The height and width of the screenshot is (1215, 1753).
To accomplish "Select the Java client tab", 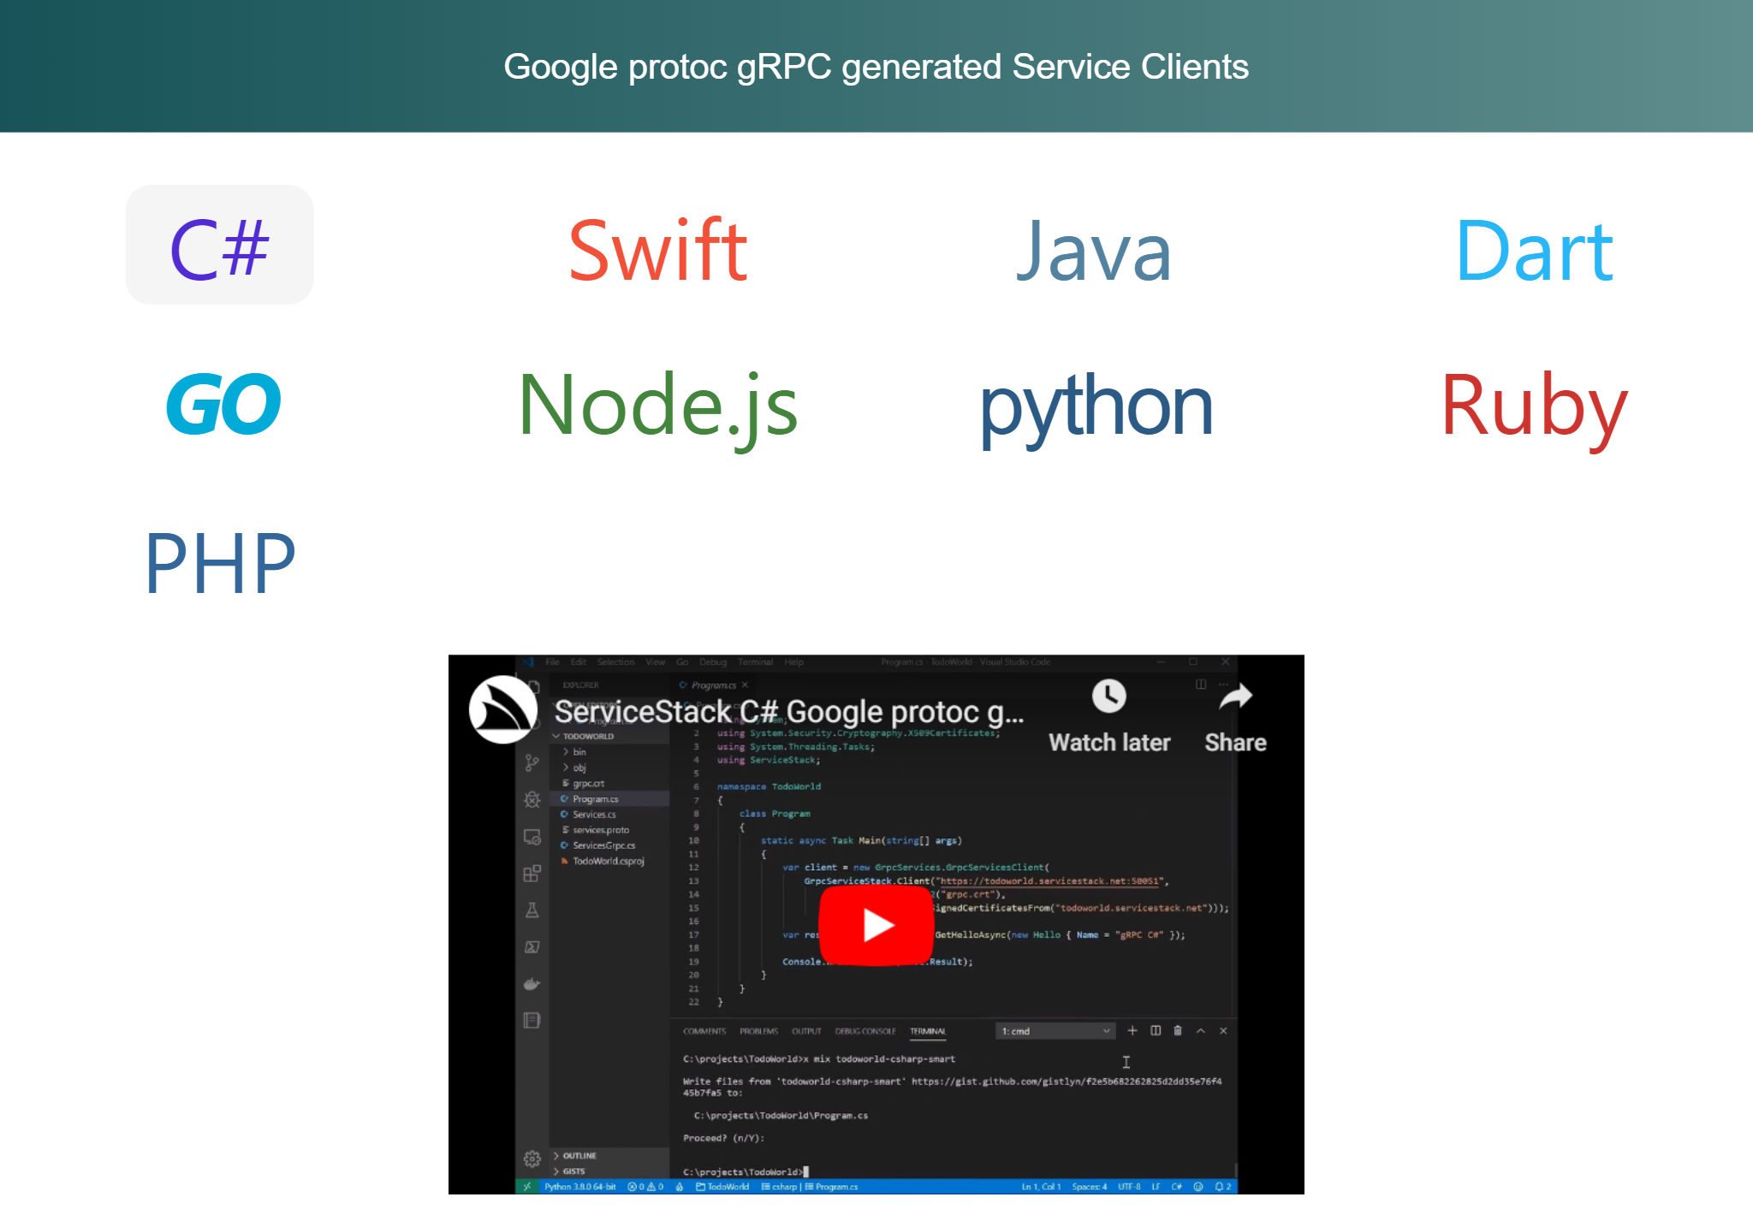I will (1094, 250).
